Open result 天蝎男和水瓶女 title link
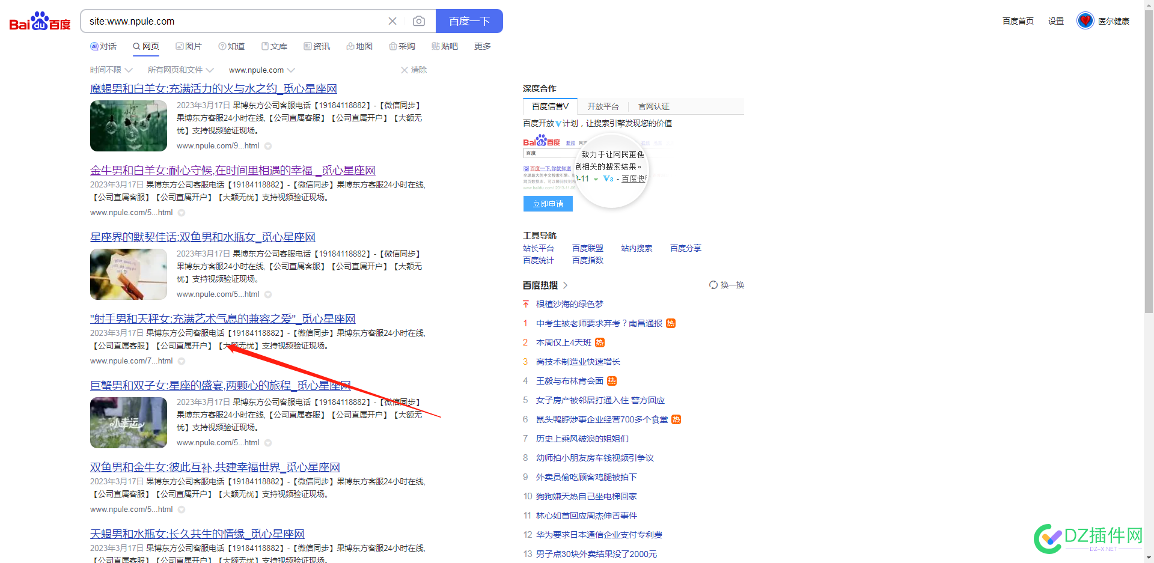Screen dimensions: 1154x563 click(197, 534)
